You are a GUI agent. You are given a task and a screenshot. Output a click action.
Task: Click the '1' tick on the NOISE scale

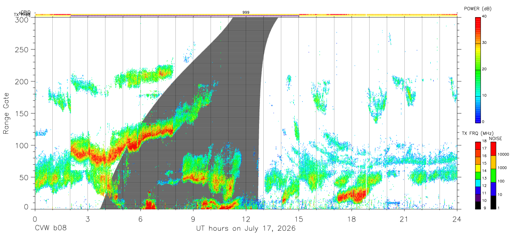498,208
